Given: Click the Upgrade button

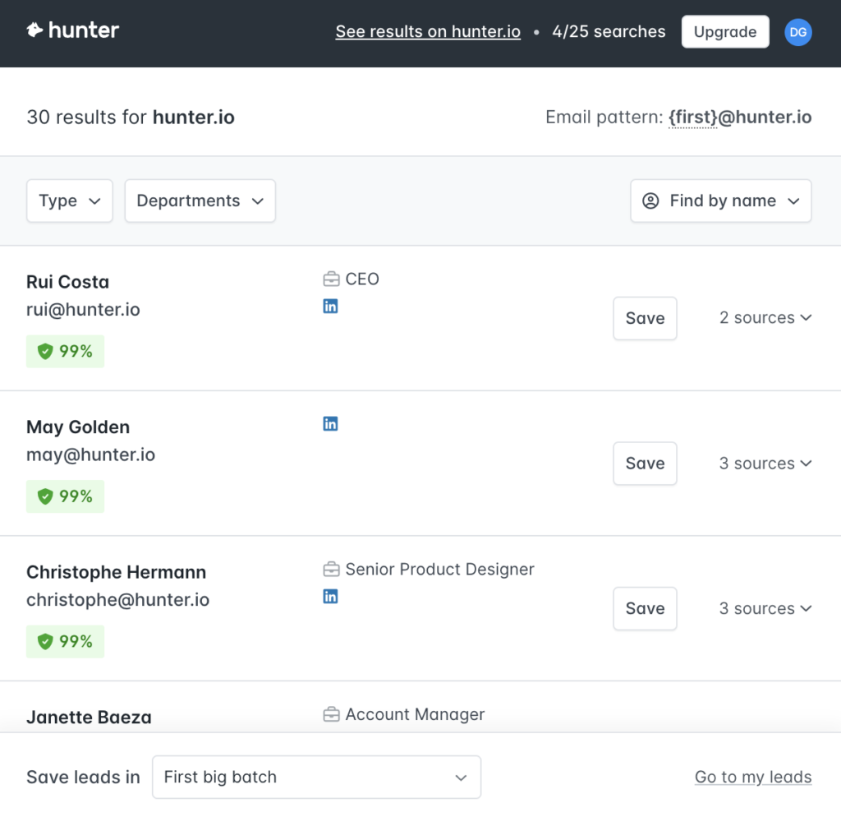Looking at the screenshot, I should coord(724,31).
